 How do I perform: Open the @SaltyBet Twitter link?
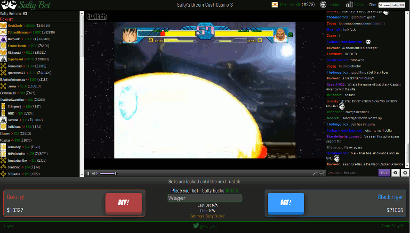[208, 226]
